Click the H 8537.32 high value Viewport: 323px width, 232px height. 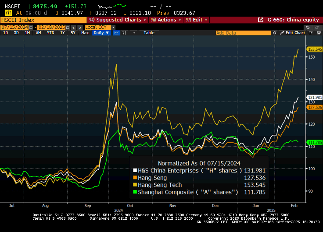[x=103, y=13]
